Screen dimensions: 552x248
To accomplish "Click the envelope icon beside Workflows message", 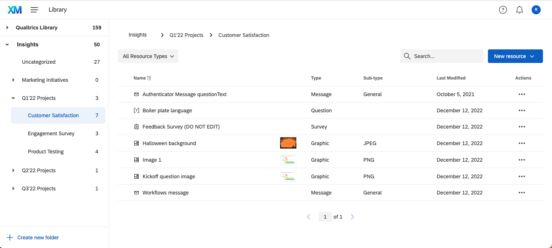I will tap(136, 193).
